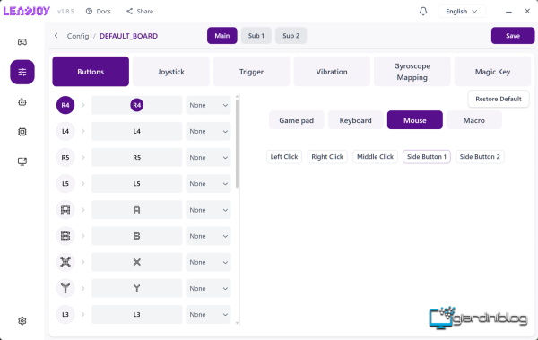The image size is (538, 340).
Task: Open the monitor display sidebar icon
Action: click(x=22, y=161)
